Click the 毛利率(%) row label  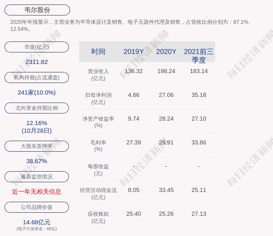(x=98, y=146)
